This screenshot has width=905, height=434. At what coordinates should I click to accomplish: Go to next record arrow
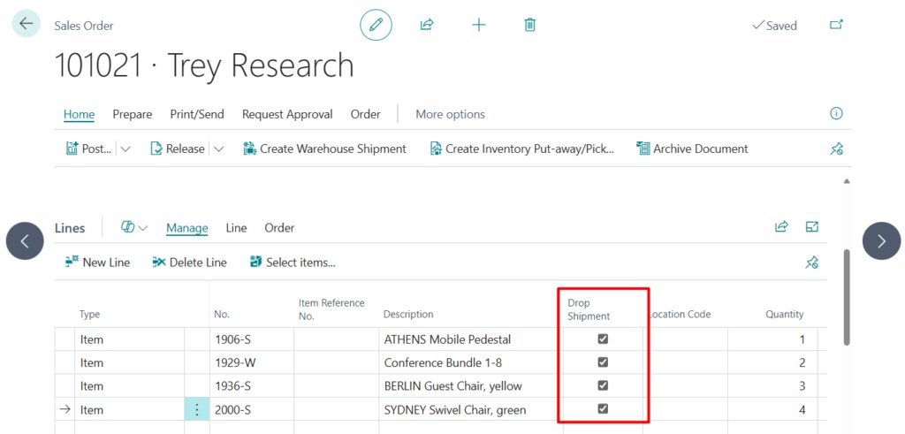coord(881,240)
